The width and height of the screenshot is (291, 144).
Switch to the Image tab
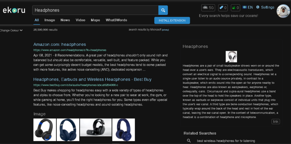point(50,20)
